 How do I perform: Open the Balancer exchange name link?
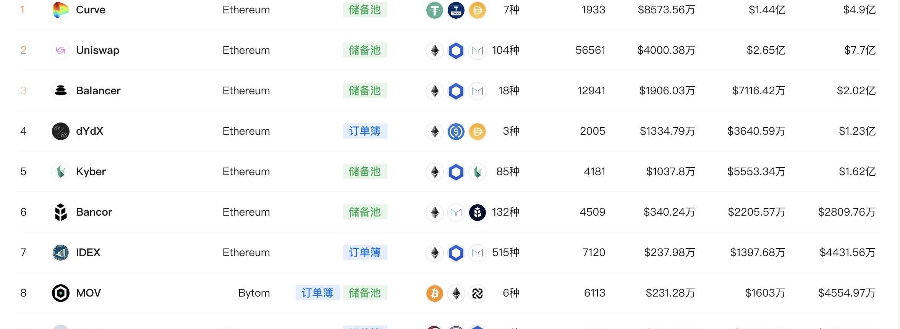tap(98, 91)
